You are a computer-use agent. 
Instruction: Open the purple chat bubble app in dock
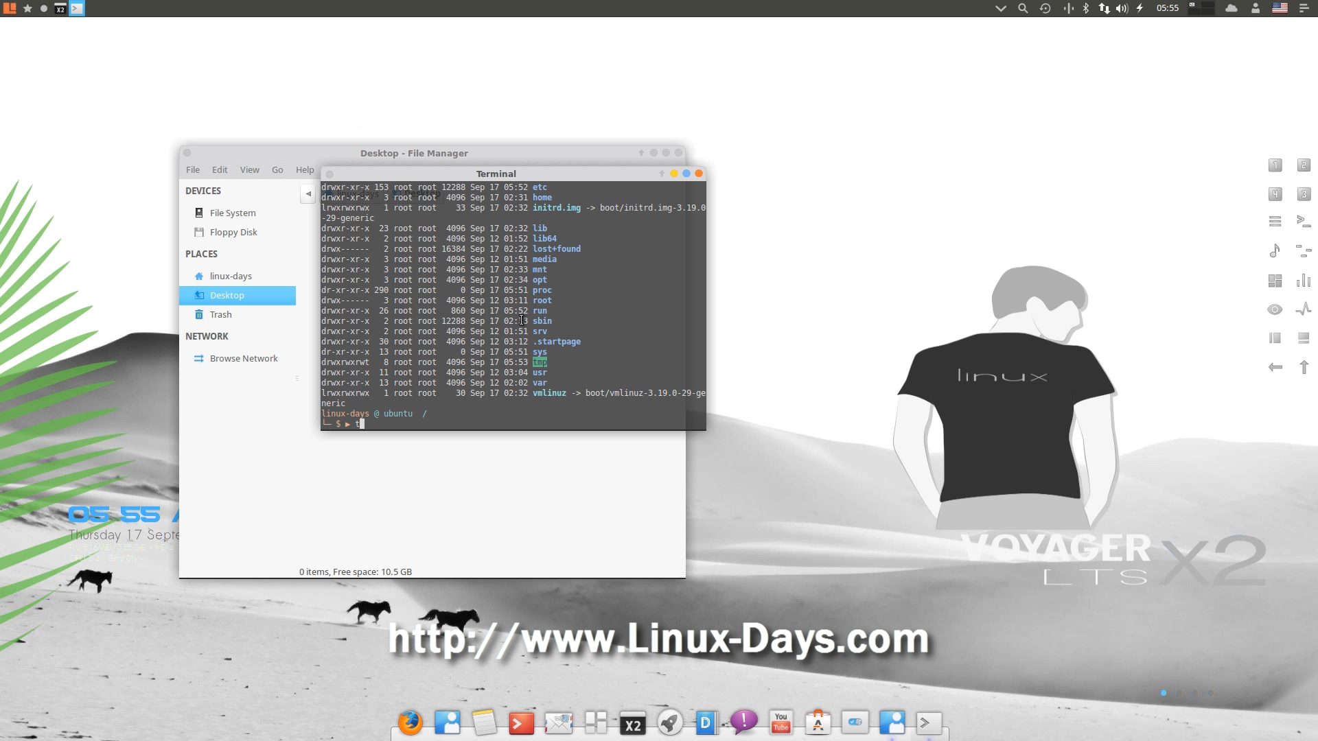coord(743,722)
